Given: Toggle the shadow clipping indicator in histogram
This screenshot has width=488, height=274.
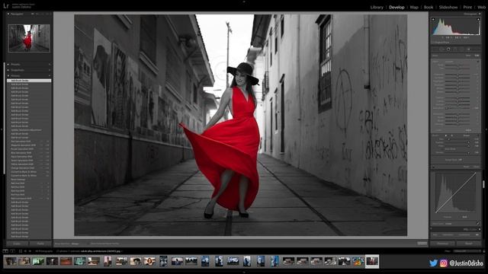Looking at the screenshot, I should (x=433, y=20).
